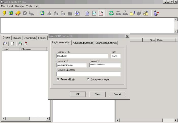Select the Personal login radio button
Screen dimensions: 178x123
[58, 80]
